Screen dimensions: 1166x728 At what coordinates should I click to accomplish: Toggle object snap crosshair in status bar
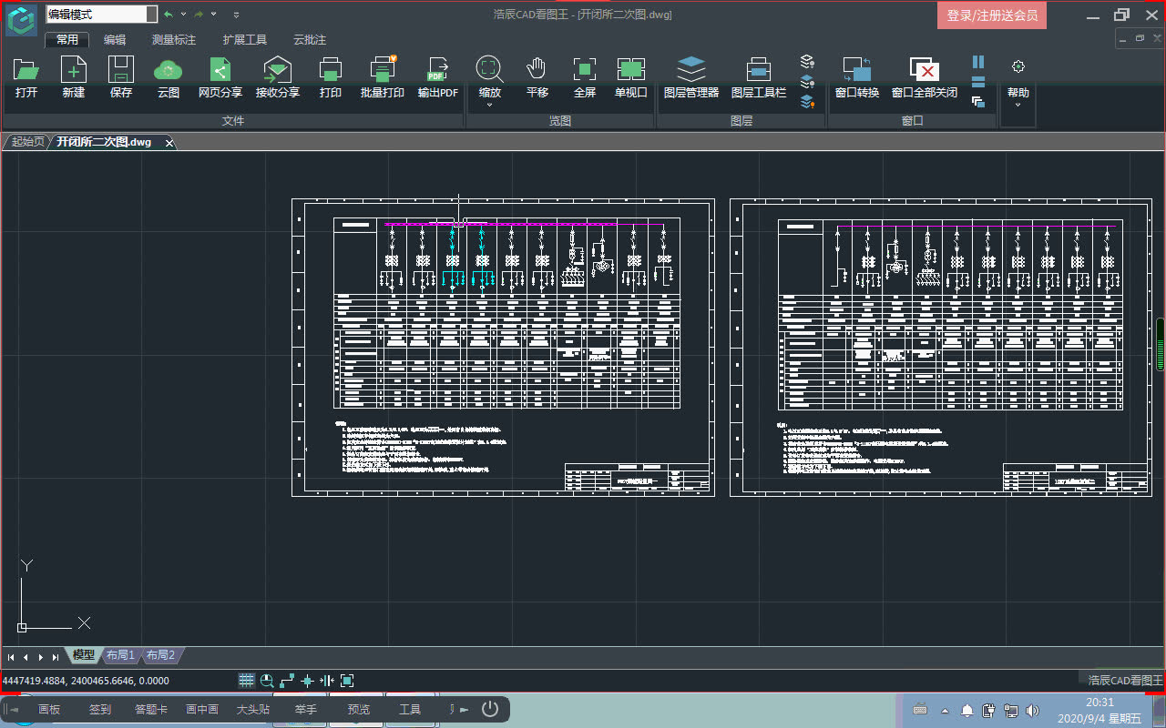click(x=307, y=681)
